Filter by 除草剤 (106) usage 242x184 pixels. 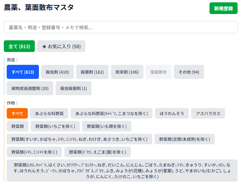click(127, 72)
